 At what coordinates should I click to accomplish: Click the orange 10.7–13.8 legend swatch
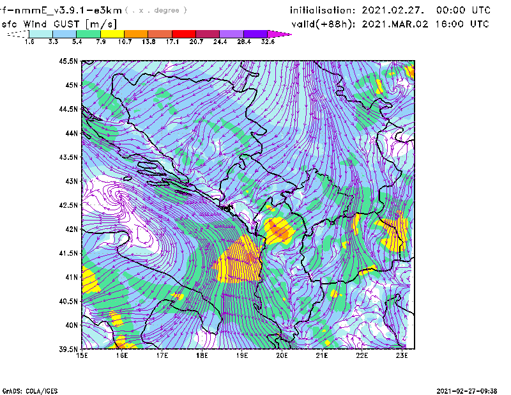[x=136, y=34]
